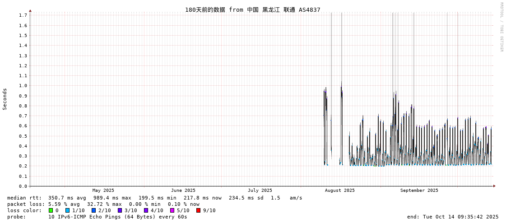The height and width of the screenshot is (223, 506).
Task: Click the 0.0 y-axis value
Action: pyautogui.click(x=23, y=186)
